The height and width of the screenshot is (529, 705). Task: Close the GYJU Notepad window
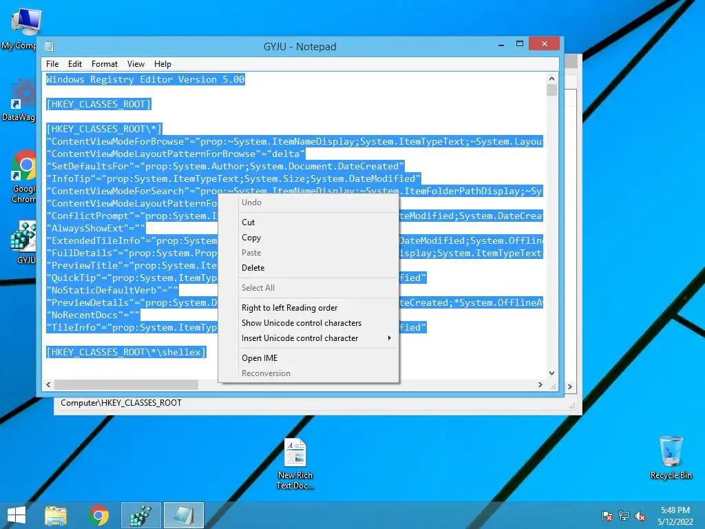tap(544, 43)
